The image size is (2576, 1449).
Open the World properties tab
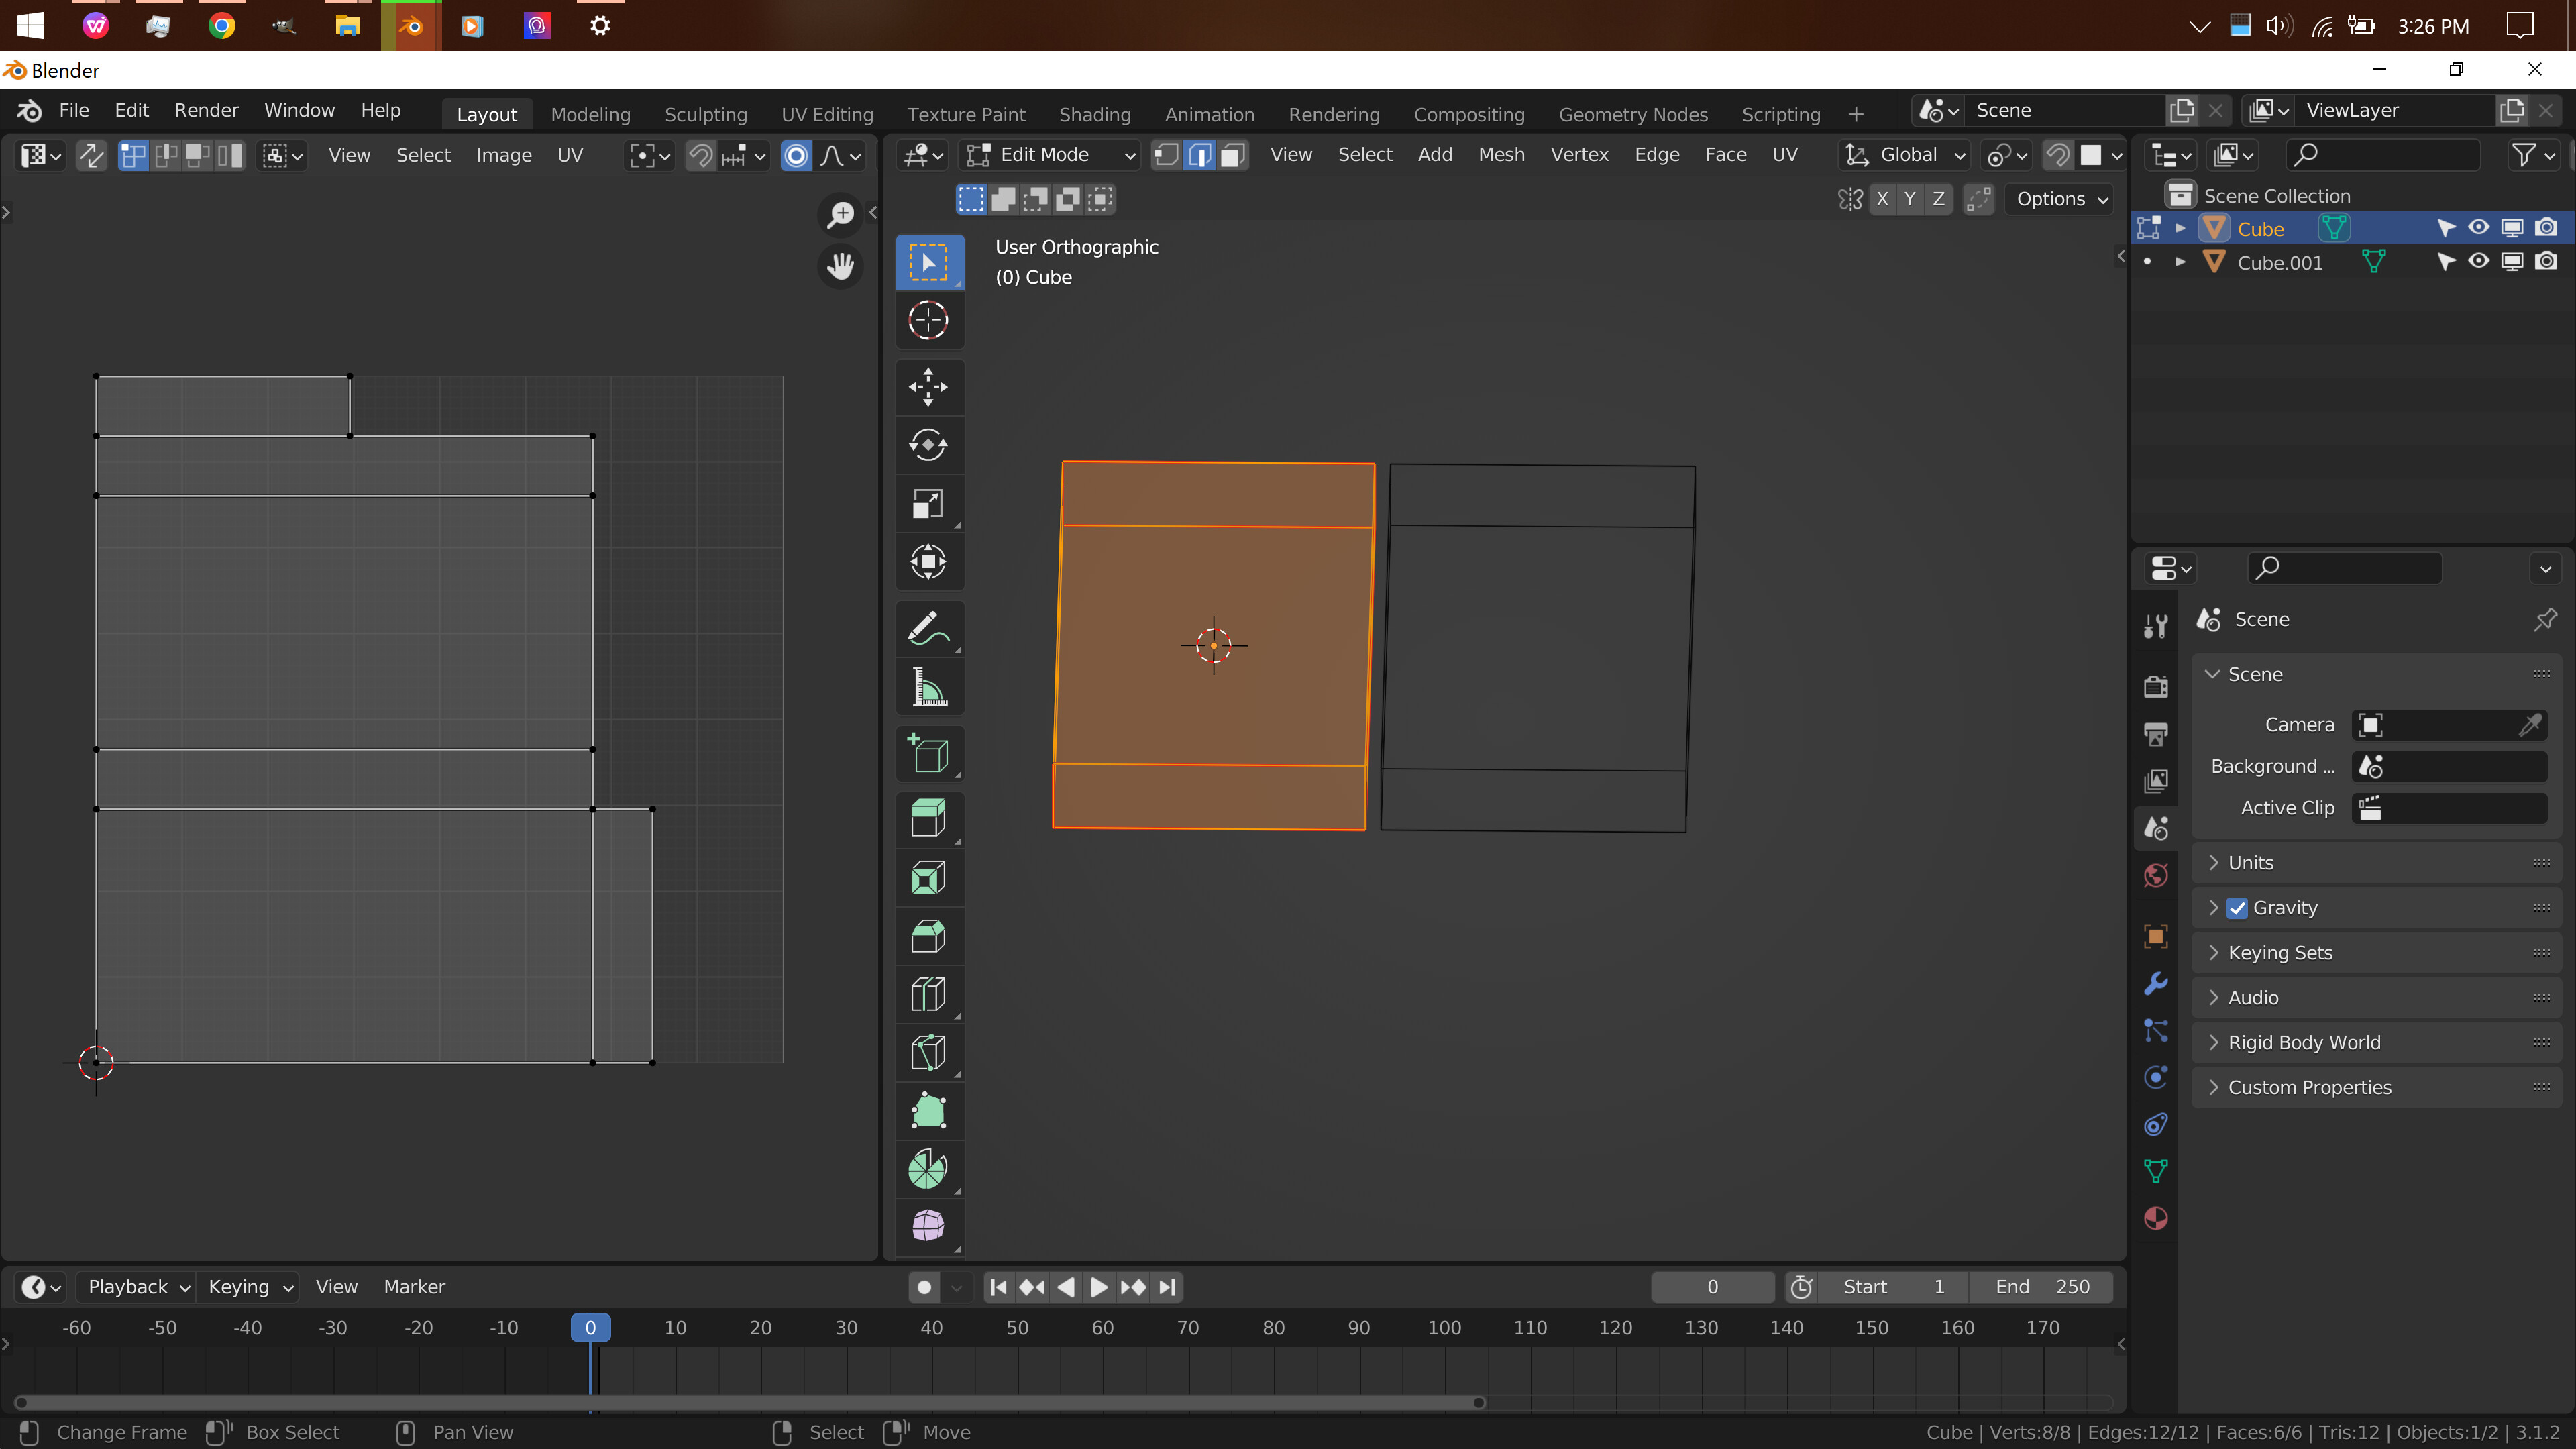pos(2156,876)
